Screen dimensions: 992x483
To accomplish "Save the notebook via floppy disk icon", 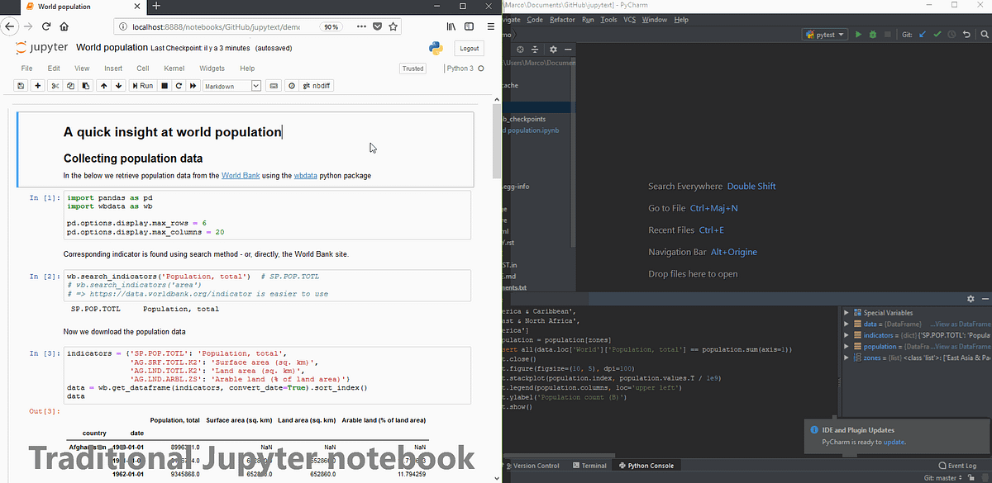I will (21, 85).
